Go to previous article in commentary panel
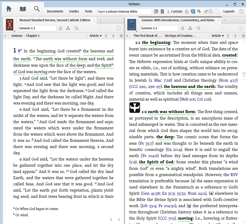246x224 pixels. 228,36
